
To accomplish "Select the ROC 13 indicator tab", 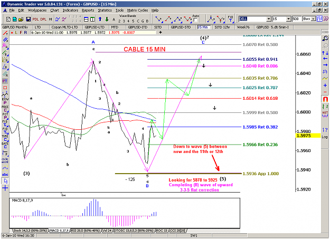I will click(162, 231).
